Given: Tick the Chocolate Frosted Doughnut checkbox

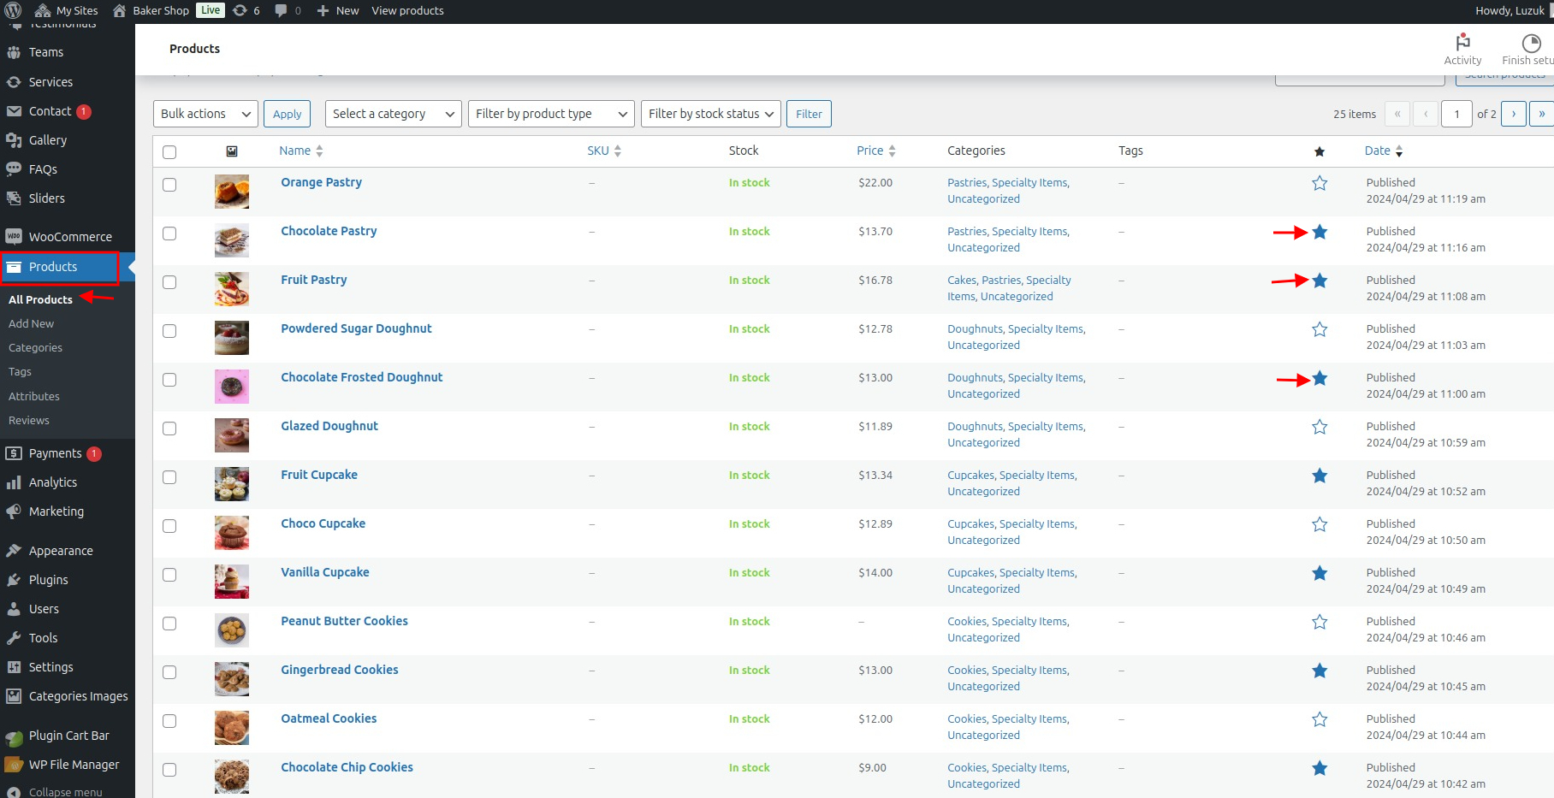Looking at the screenshot, I should tap(169, 380).
